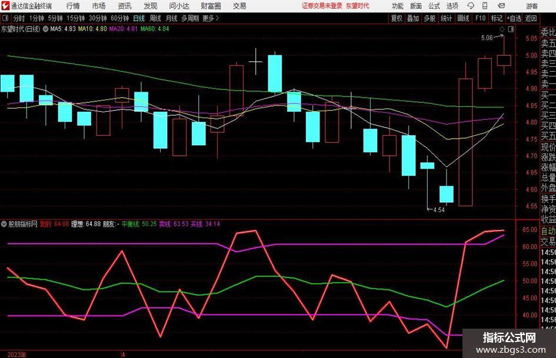556x358 pixels.
Task: Click the 叠加 overlay button
Action: 413,18
